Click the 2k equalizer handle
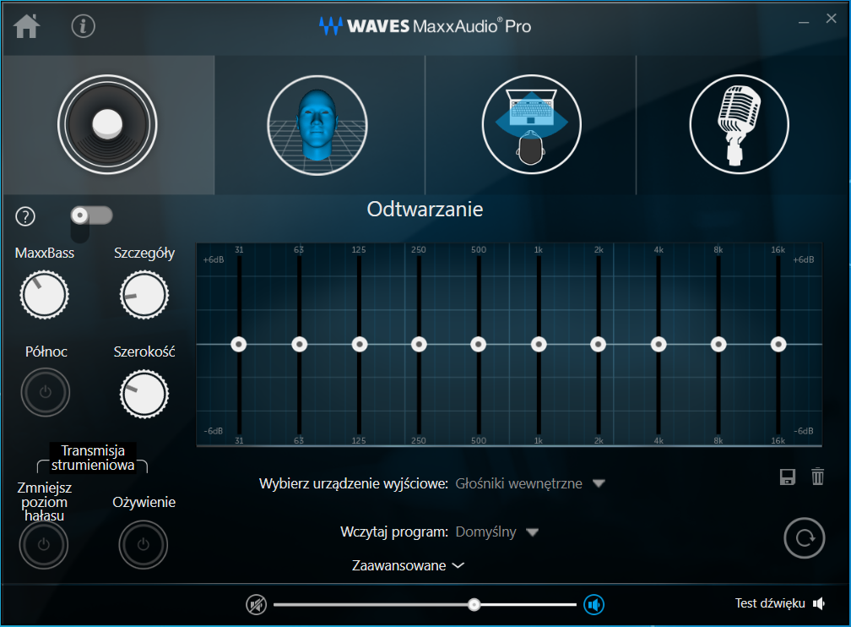 point(598,344)
